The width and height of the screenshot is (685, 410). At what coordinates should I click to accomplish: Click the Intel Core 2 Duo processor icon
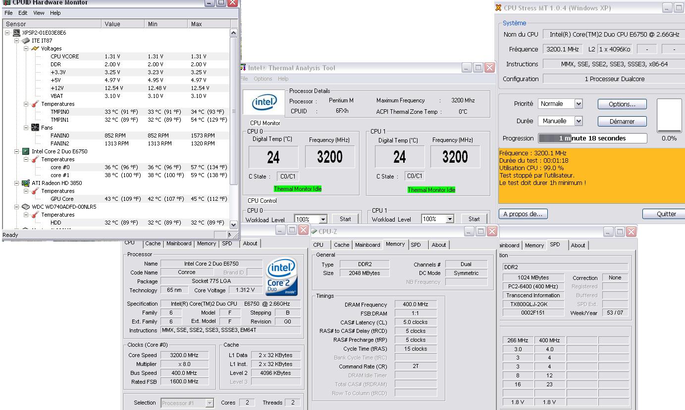click(x=26, y=151)
